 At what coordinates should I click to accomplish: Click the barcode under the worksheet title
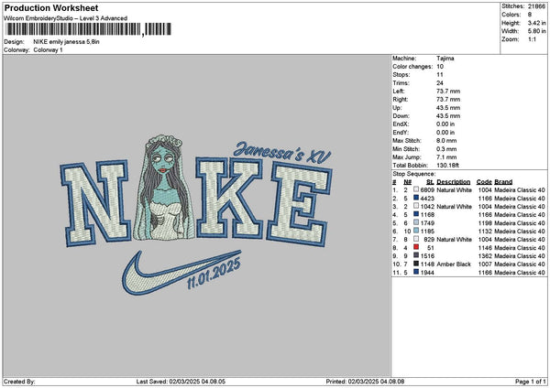[x=88, y=29]
